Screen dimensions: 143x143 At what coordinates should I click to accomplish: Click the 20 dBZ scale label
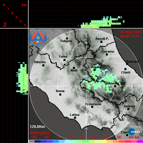click(82, 137)
